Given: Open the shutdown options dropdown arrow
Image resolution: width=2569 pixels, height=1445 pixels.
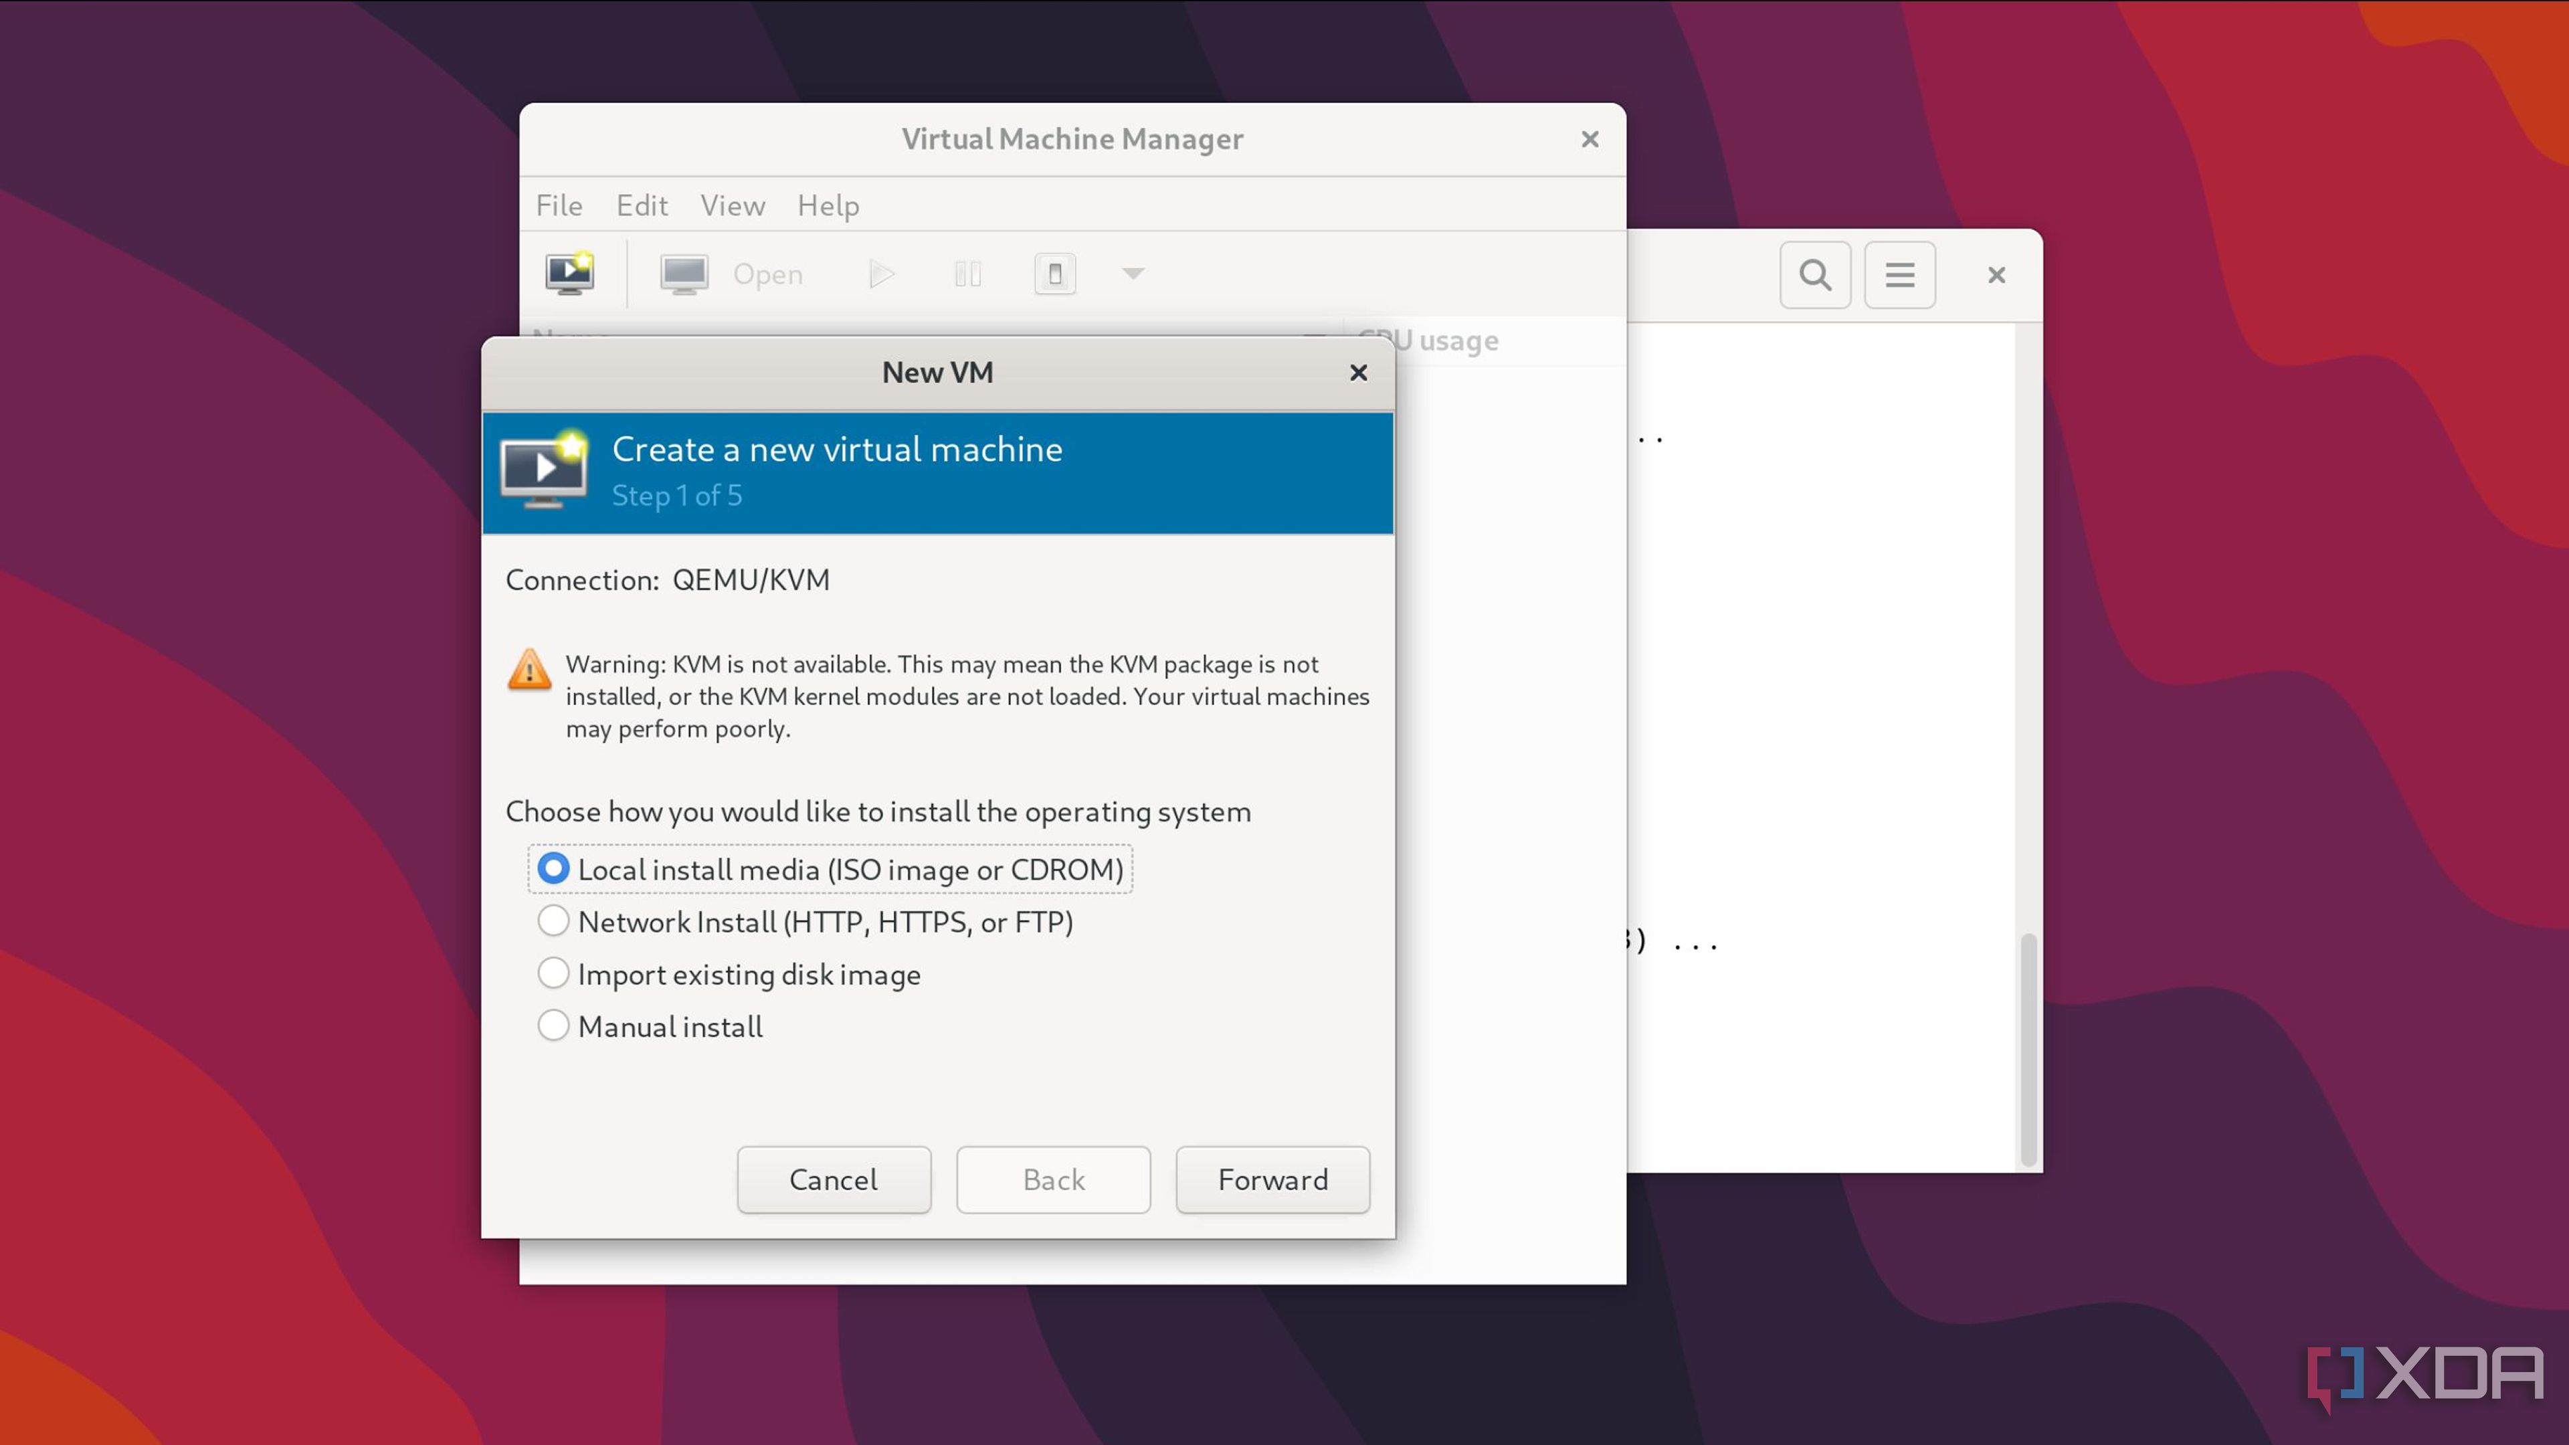Looking at the screenshot, I should pyautogui.click(x=1133, y=273).
